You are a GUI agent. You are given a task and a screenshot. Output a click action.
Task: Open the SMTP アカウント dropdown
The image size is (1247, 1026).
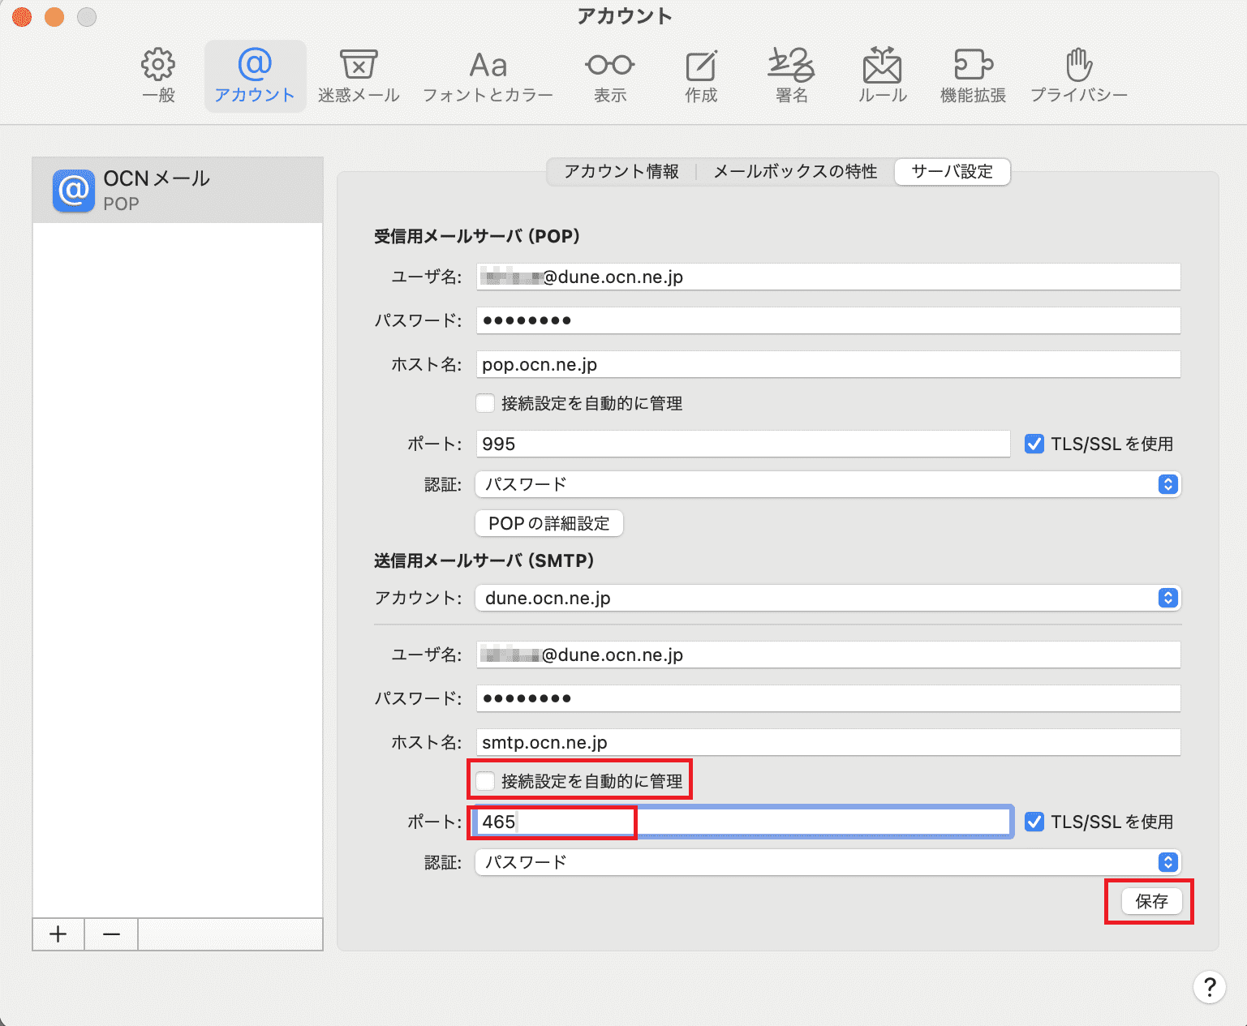(828, 598)
